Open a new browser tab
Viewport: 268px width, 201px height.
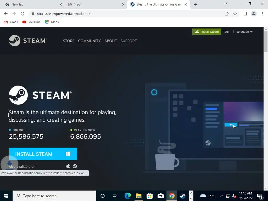point(196,4)
